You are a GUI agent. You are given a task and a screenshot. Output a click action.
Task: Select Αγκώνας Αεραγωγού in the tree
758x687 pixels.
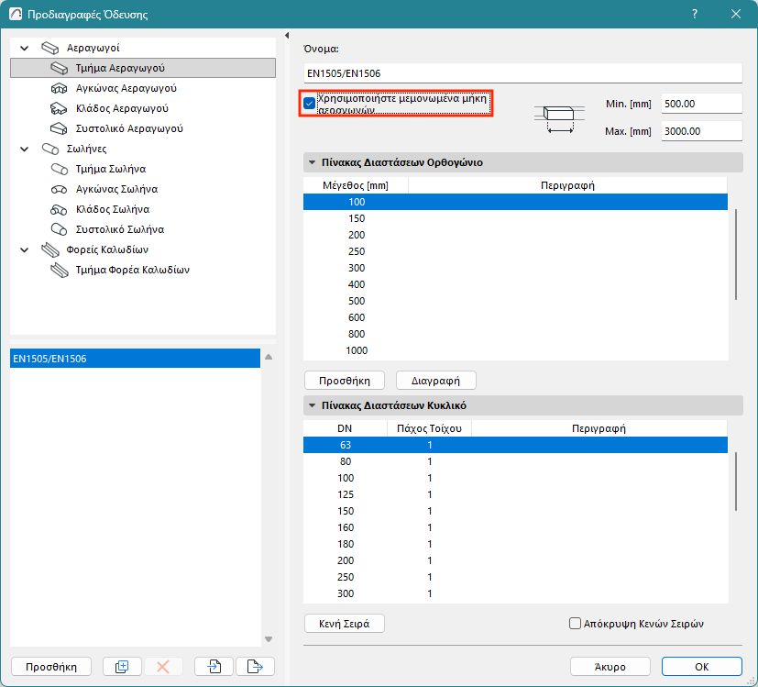coord(126,88)
